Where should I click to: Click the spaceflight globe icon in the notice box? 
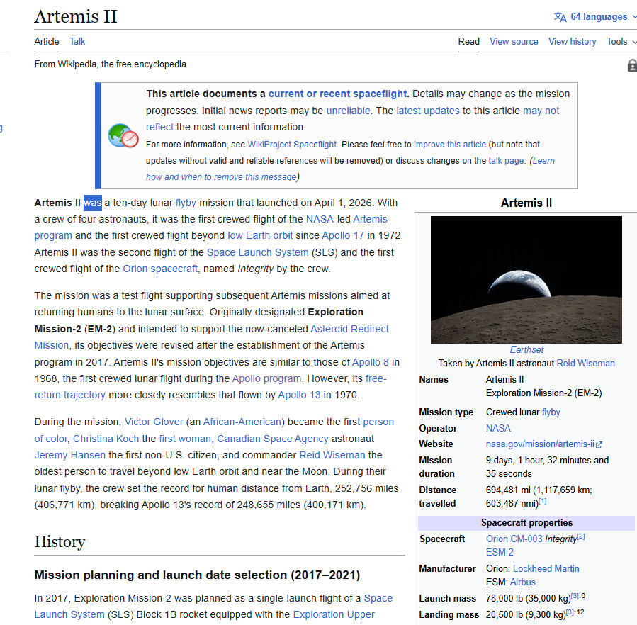(123, 136)
